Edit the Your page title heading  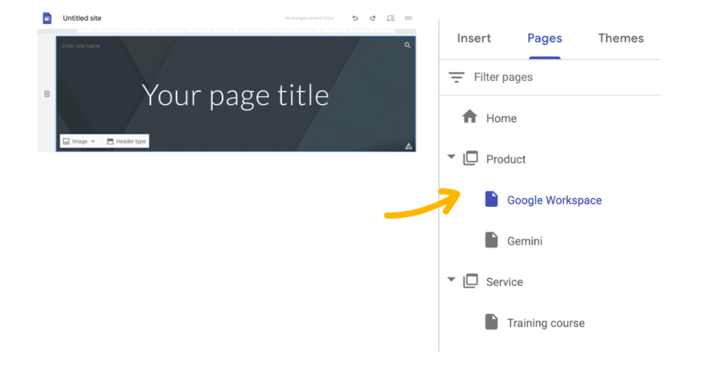coord(235,96)
